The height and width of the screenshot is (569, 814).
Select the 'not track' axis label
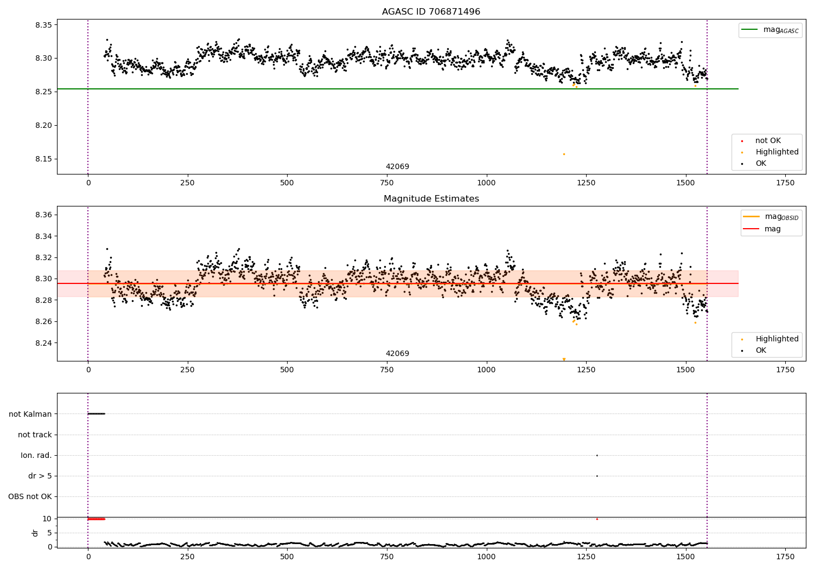[35, 435]
